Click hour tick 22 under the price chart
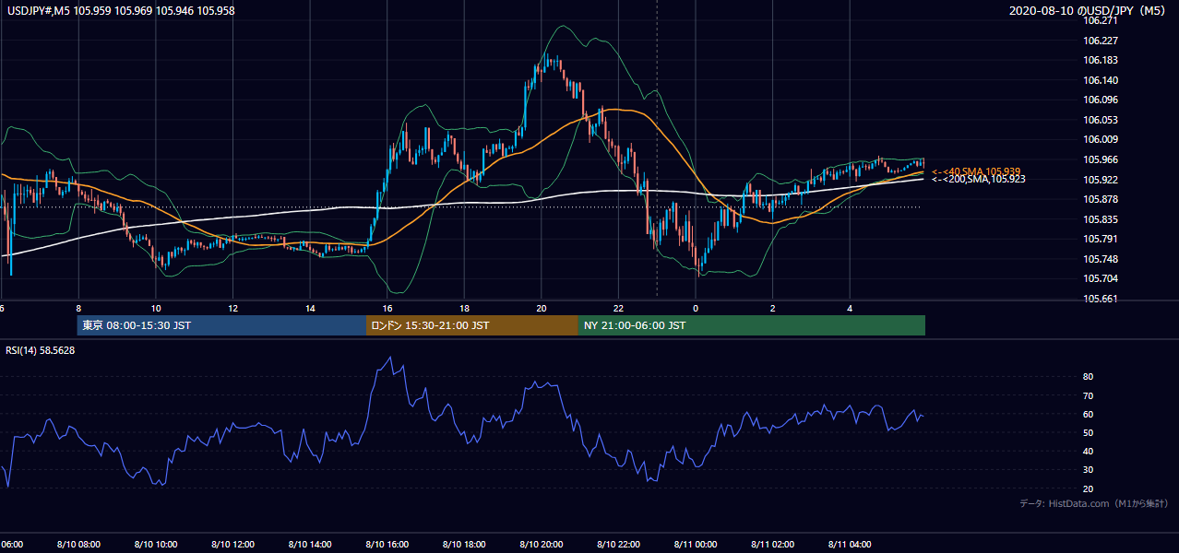 tap(618, 308)
